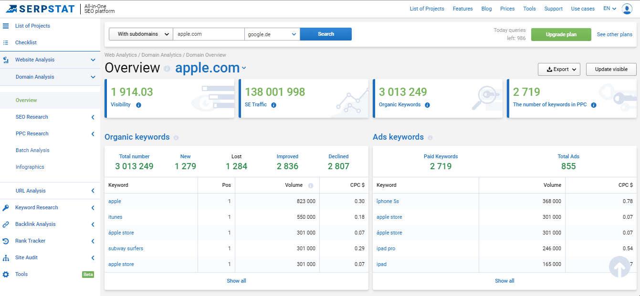Image resolution: width=640 pixels, height=296 pixels.
Task: Click info icon in Volume column header
Action: 311,185
